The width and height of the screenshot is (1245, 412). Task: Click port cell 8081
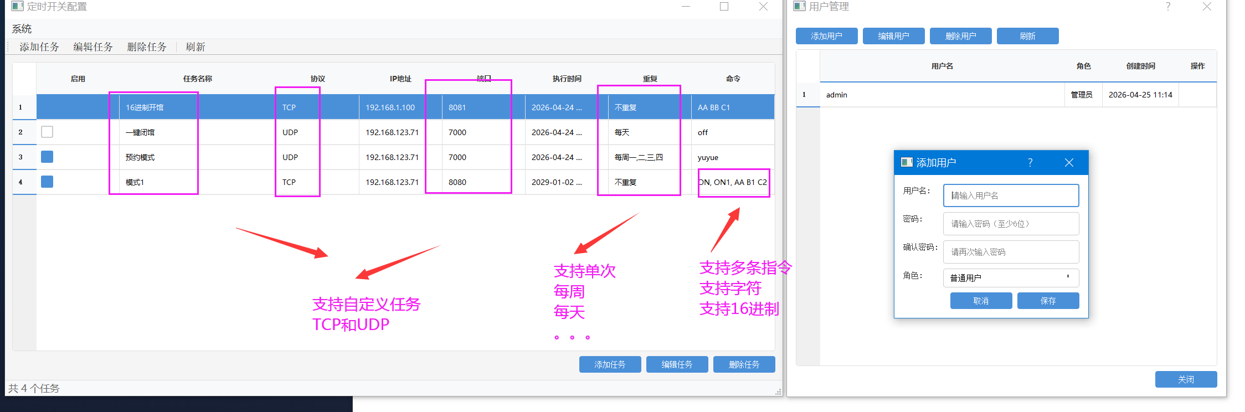click(x=483, y=107)
